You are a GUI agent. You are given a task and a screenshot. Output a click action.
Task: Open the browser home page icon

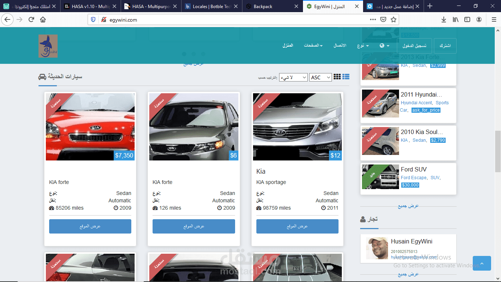click(x=43, y=19)
